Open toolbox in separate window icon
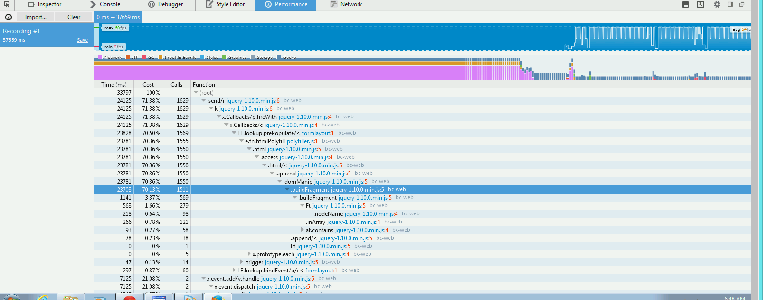Viewport: 766px width, 300px height. pos(742,4)
